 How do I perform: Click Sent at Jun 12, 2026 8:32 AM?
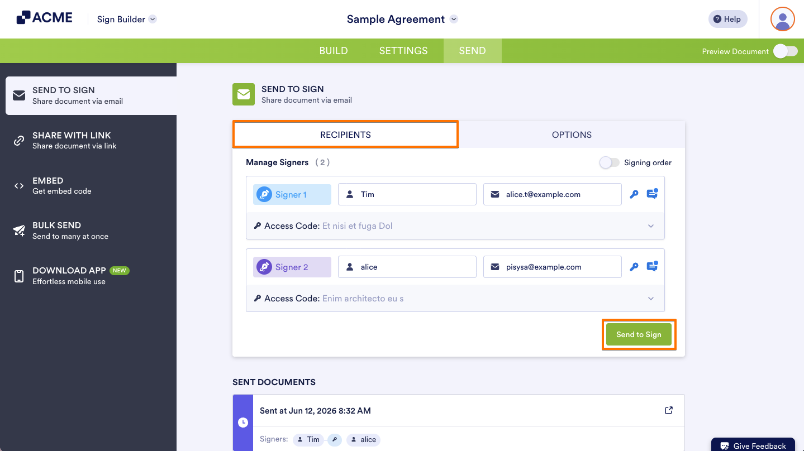point(315,410)
